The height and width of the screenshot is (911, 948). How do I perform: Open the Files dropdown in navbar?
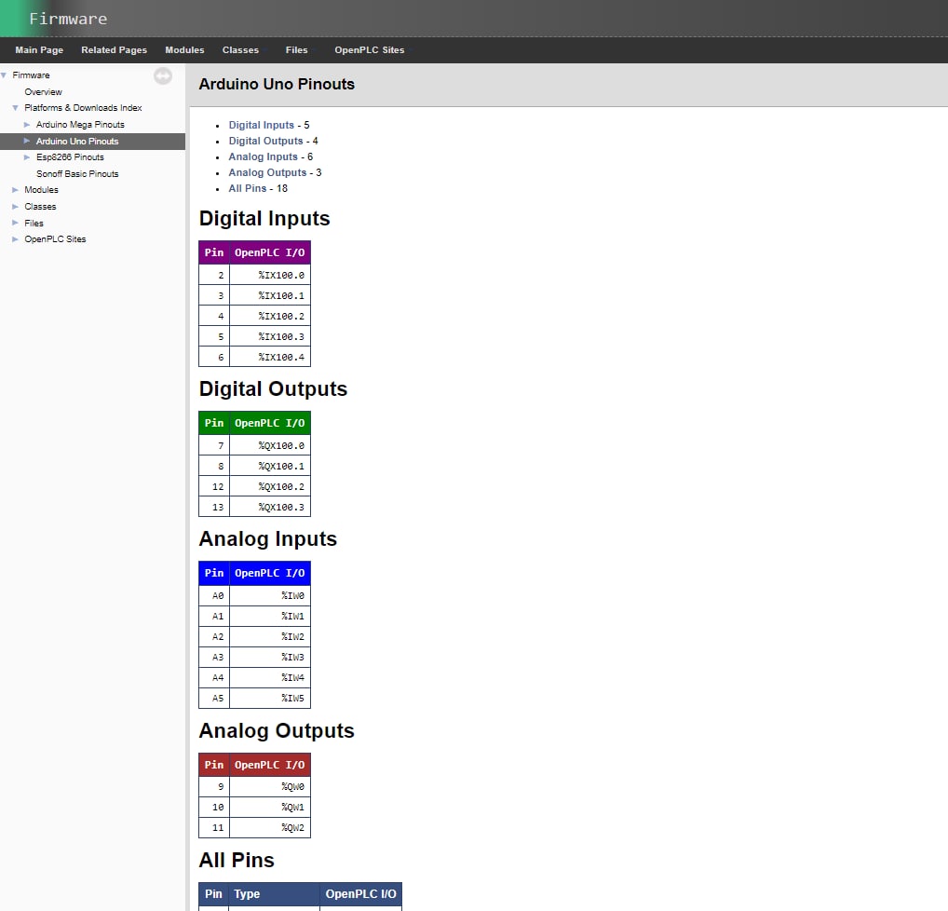(296, 50)
